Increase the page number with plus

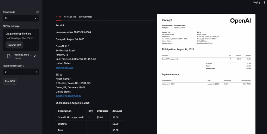point(36,72)
